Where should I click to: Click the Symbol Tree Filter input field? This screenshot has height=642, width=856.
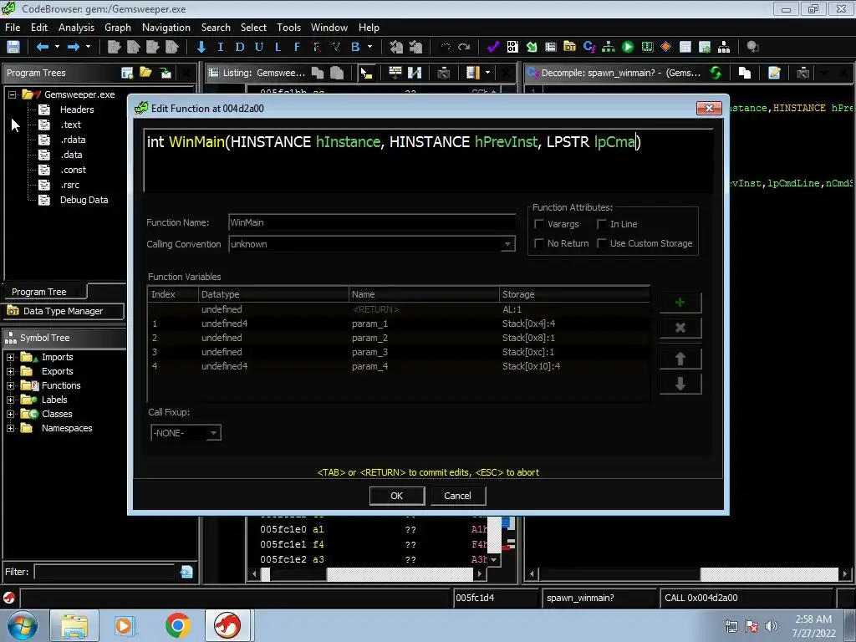105,572
